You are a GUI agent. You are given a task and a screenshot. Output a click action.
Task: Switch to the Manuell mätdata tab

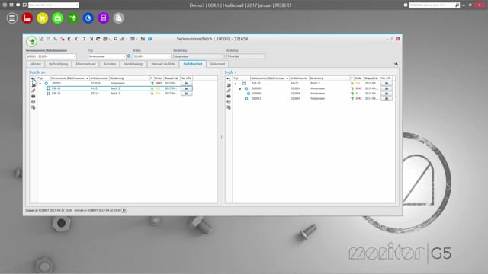tap(163, 64)
